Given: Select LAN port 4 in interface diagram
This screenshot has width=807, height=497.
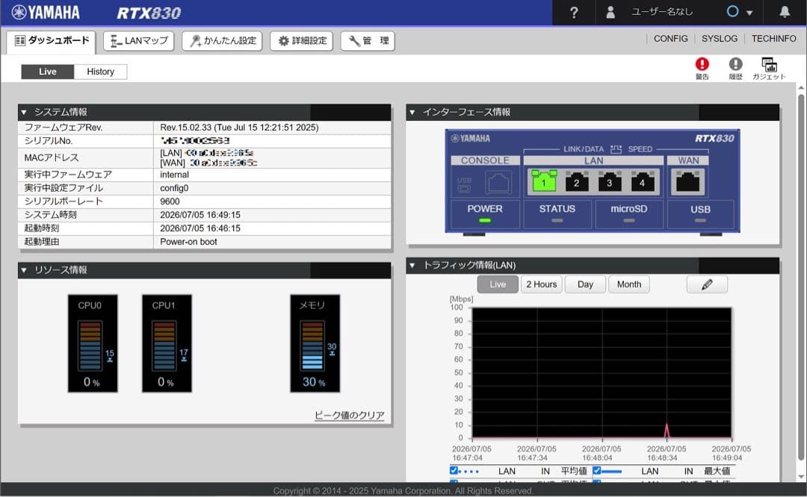Looking at the screenshot, I should tap(643, 181).
